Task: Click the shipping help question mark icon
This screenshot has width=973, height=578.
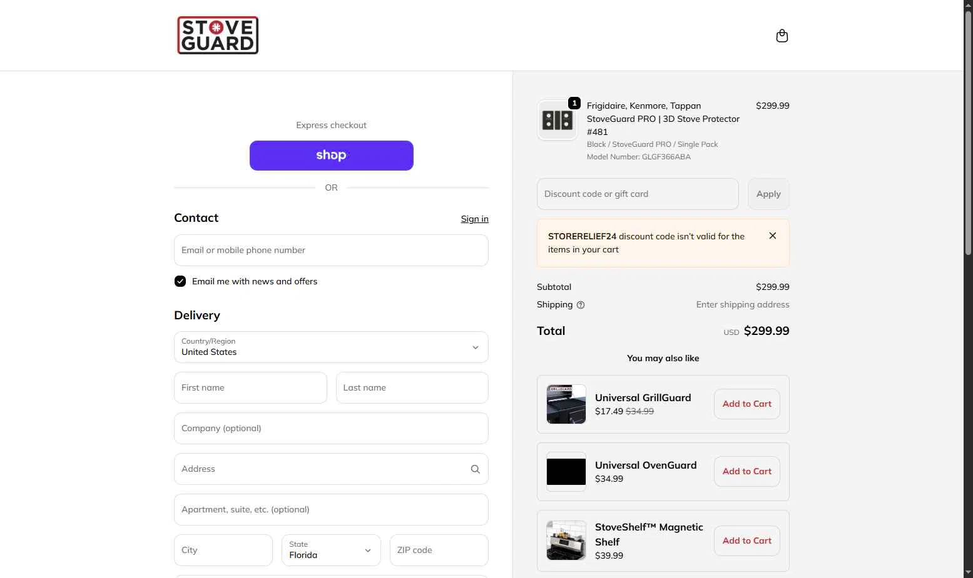Action: tap(581, 305)
